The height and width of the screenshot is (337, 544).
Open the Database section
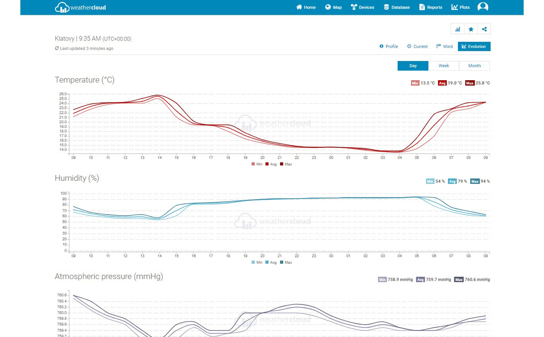tap(397, 7)
